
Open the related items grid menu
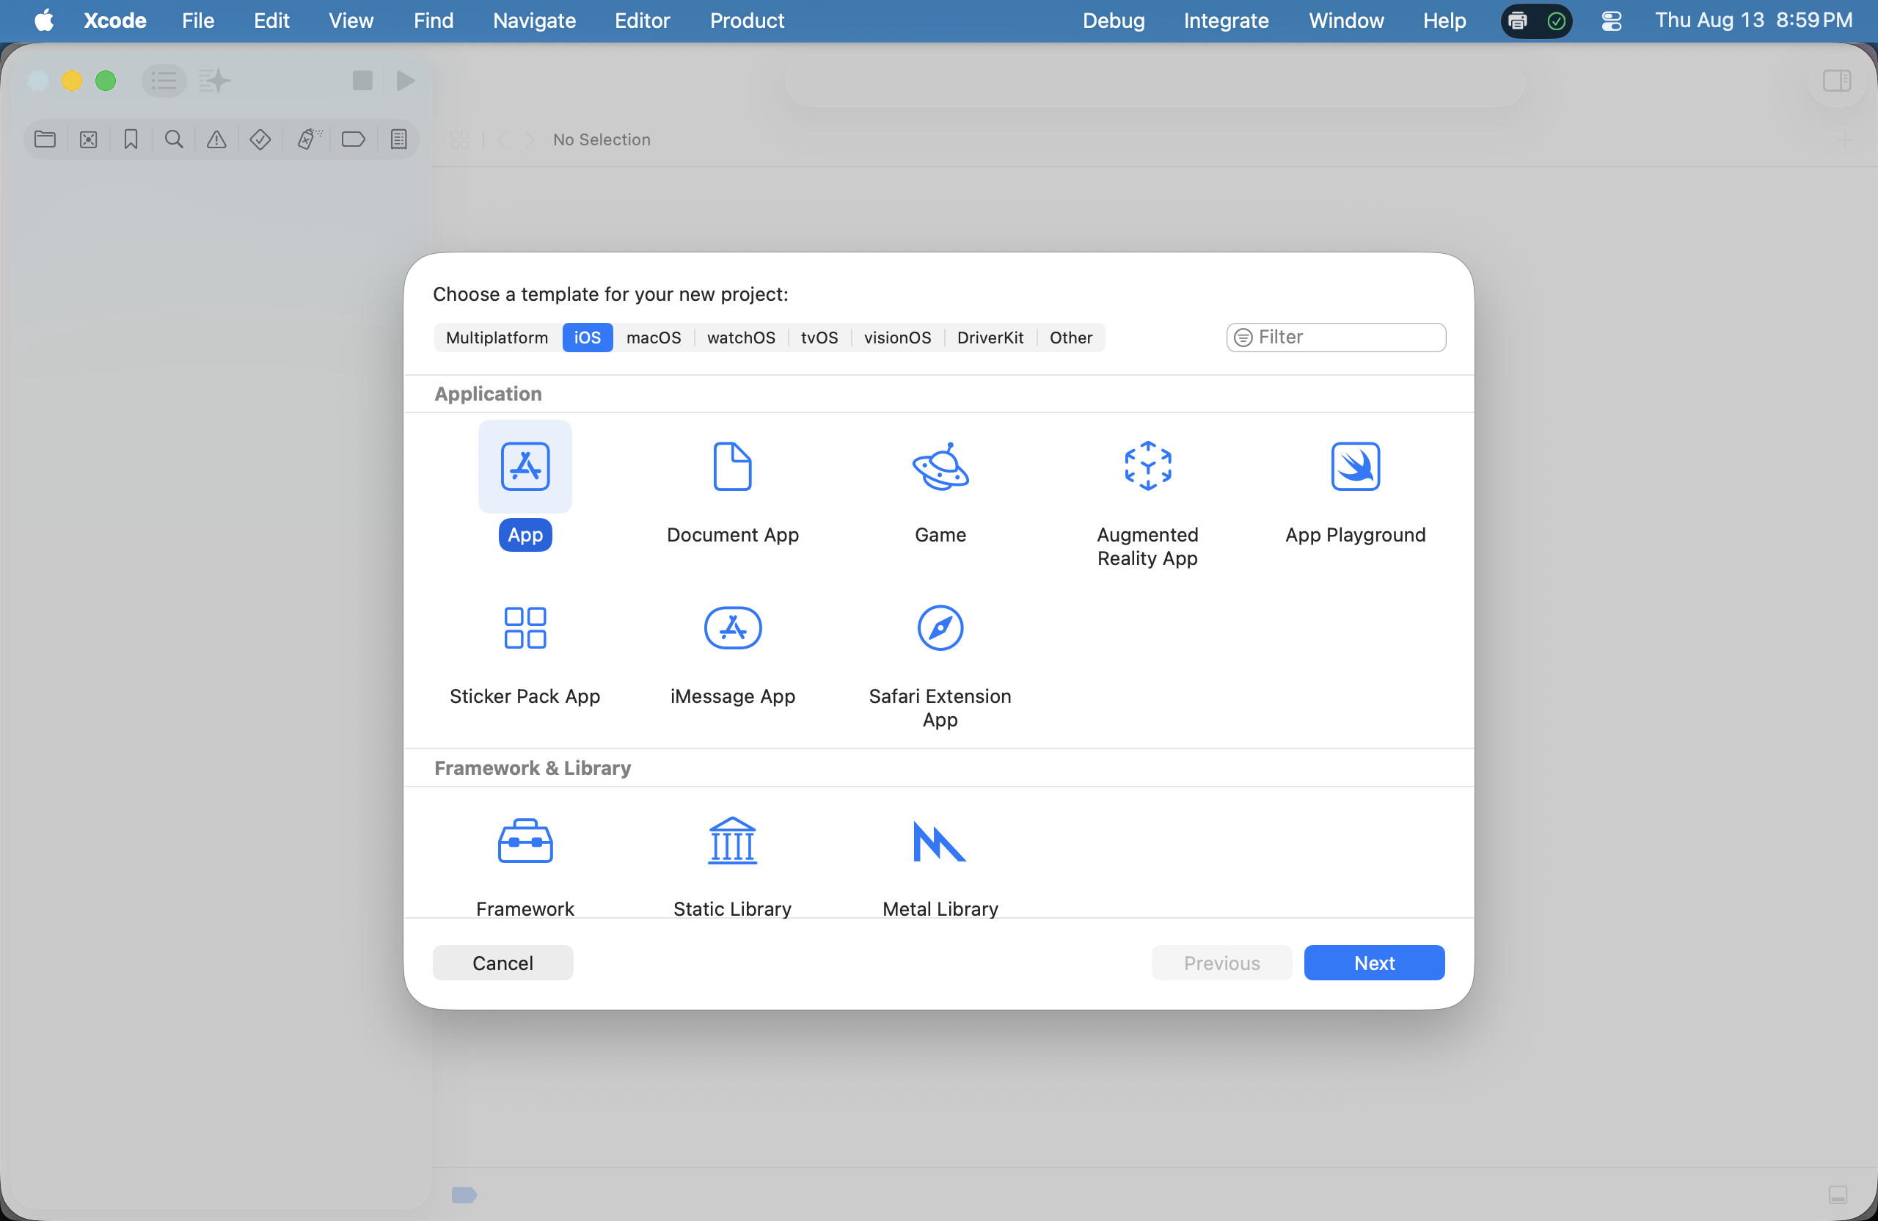[x=459, y=139]
